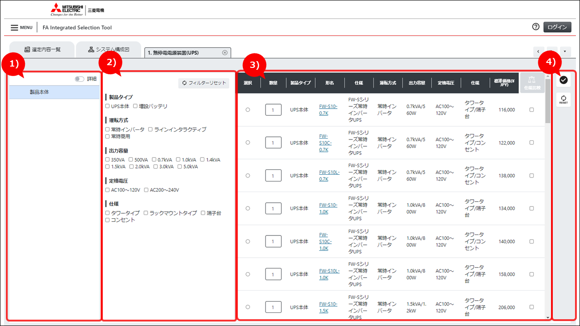Click the quantity field for FW-S10L-0.7K

(273, 176)
